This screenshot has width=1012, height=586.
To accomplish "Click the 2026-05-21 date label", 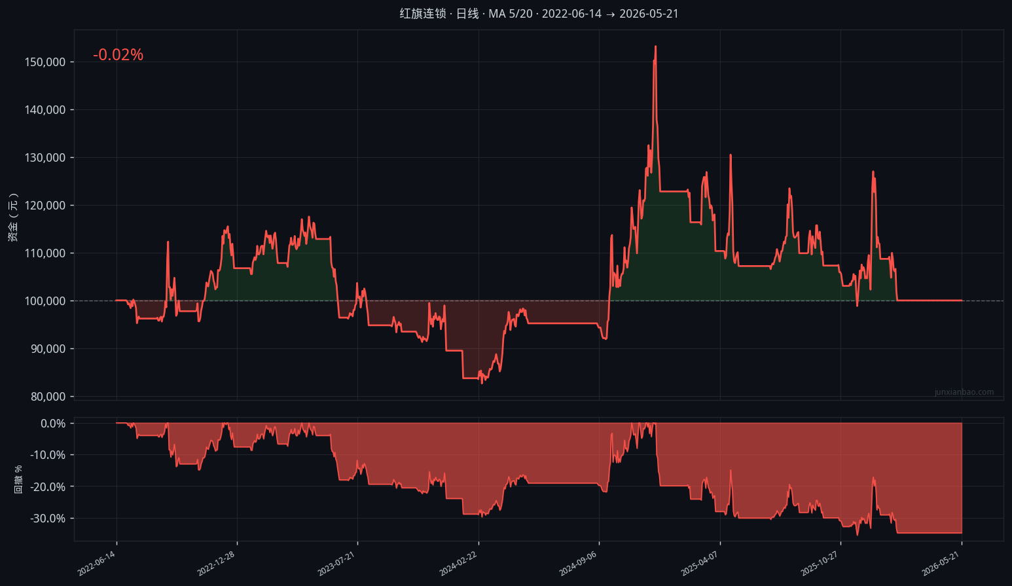I will click(x=941, y=563).
